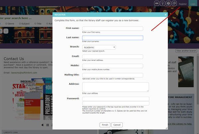Image resolution: width=199 pixels, height=134 pixels.
Task: Open the Branch dropdown showing Academic
Action: coord(99,47)
